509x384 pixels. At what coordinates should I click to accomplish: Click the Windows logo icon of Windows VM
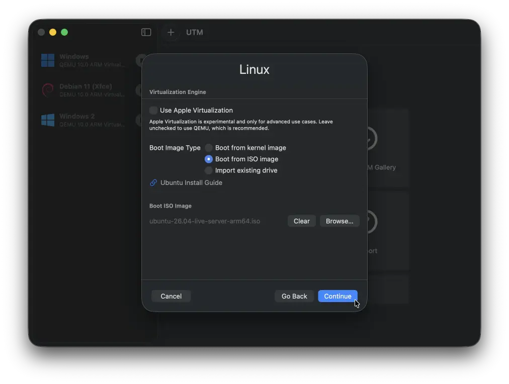click(x=48, y=60)
